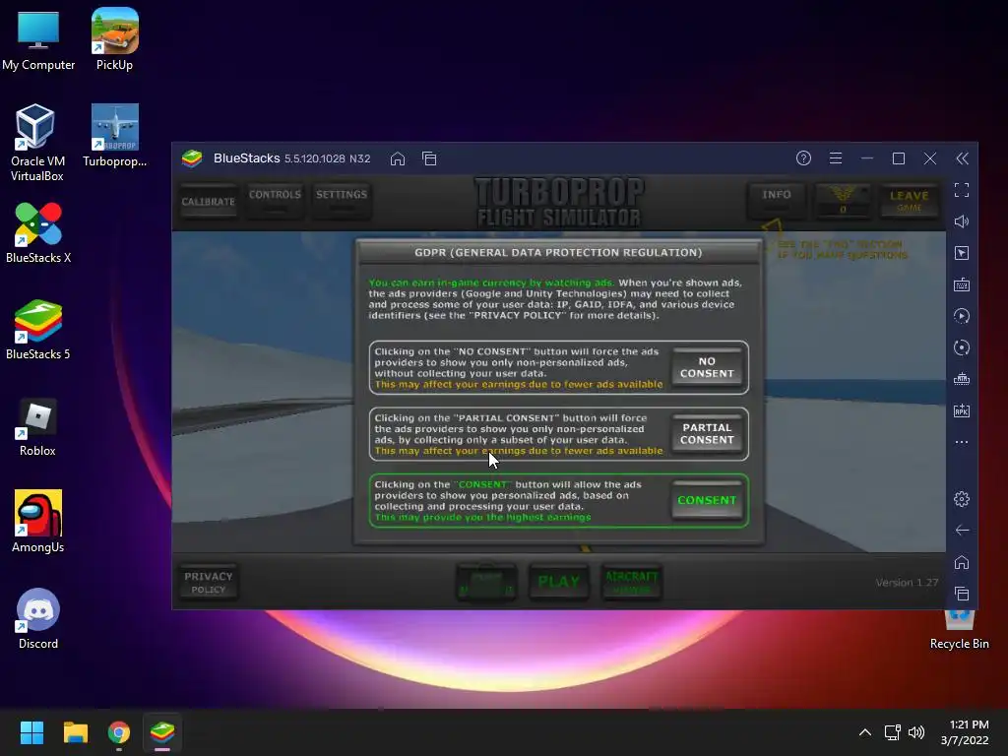
Task: Click the network icon in system tray
Action: pyautogui.click(x=892, y=732)
